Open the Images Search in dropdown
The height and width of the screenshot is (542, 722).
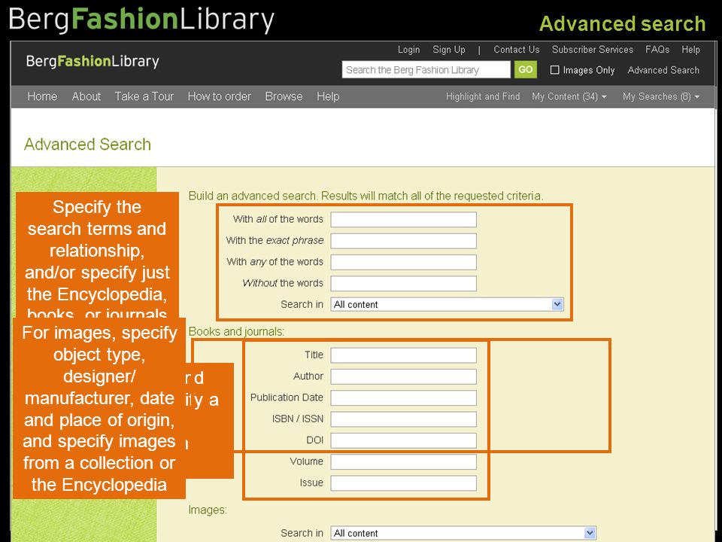[463, 533]
